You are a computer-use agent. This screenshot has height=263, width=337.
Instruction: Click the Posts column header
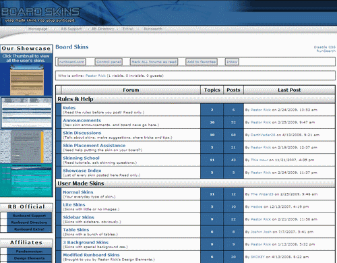click(x=233, y=90)
